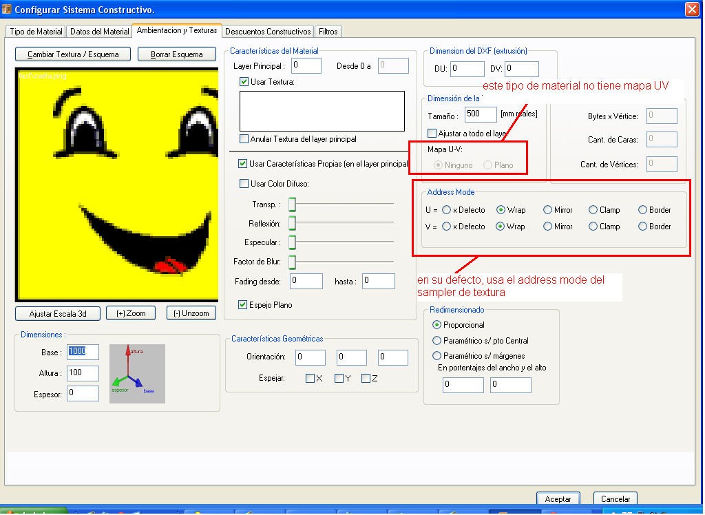
Task: Click the axis orientation diagram icon
Action: [137, 374]
